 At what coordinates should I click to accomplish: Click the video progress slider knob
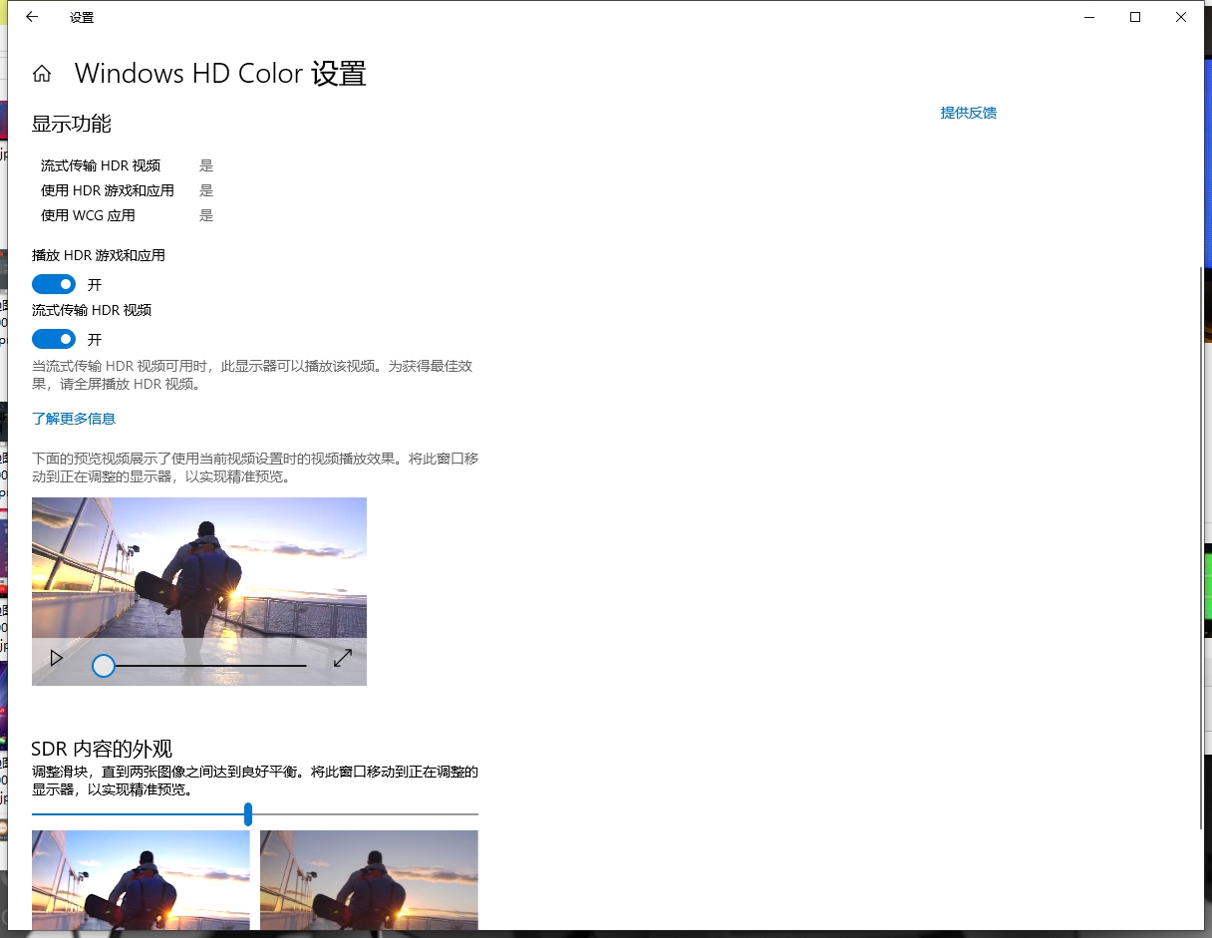pyautogui.click(x=103, y=665)
